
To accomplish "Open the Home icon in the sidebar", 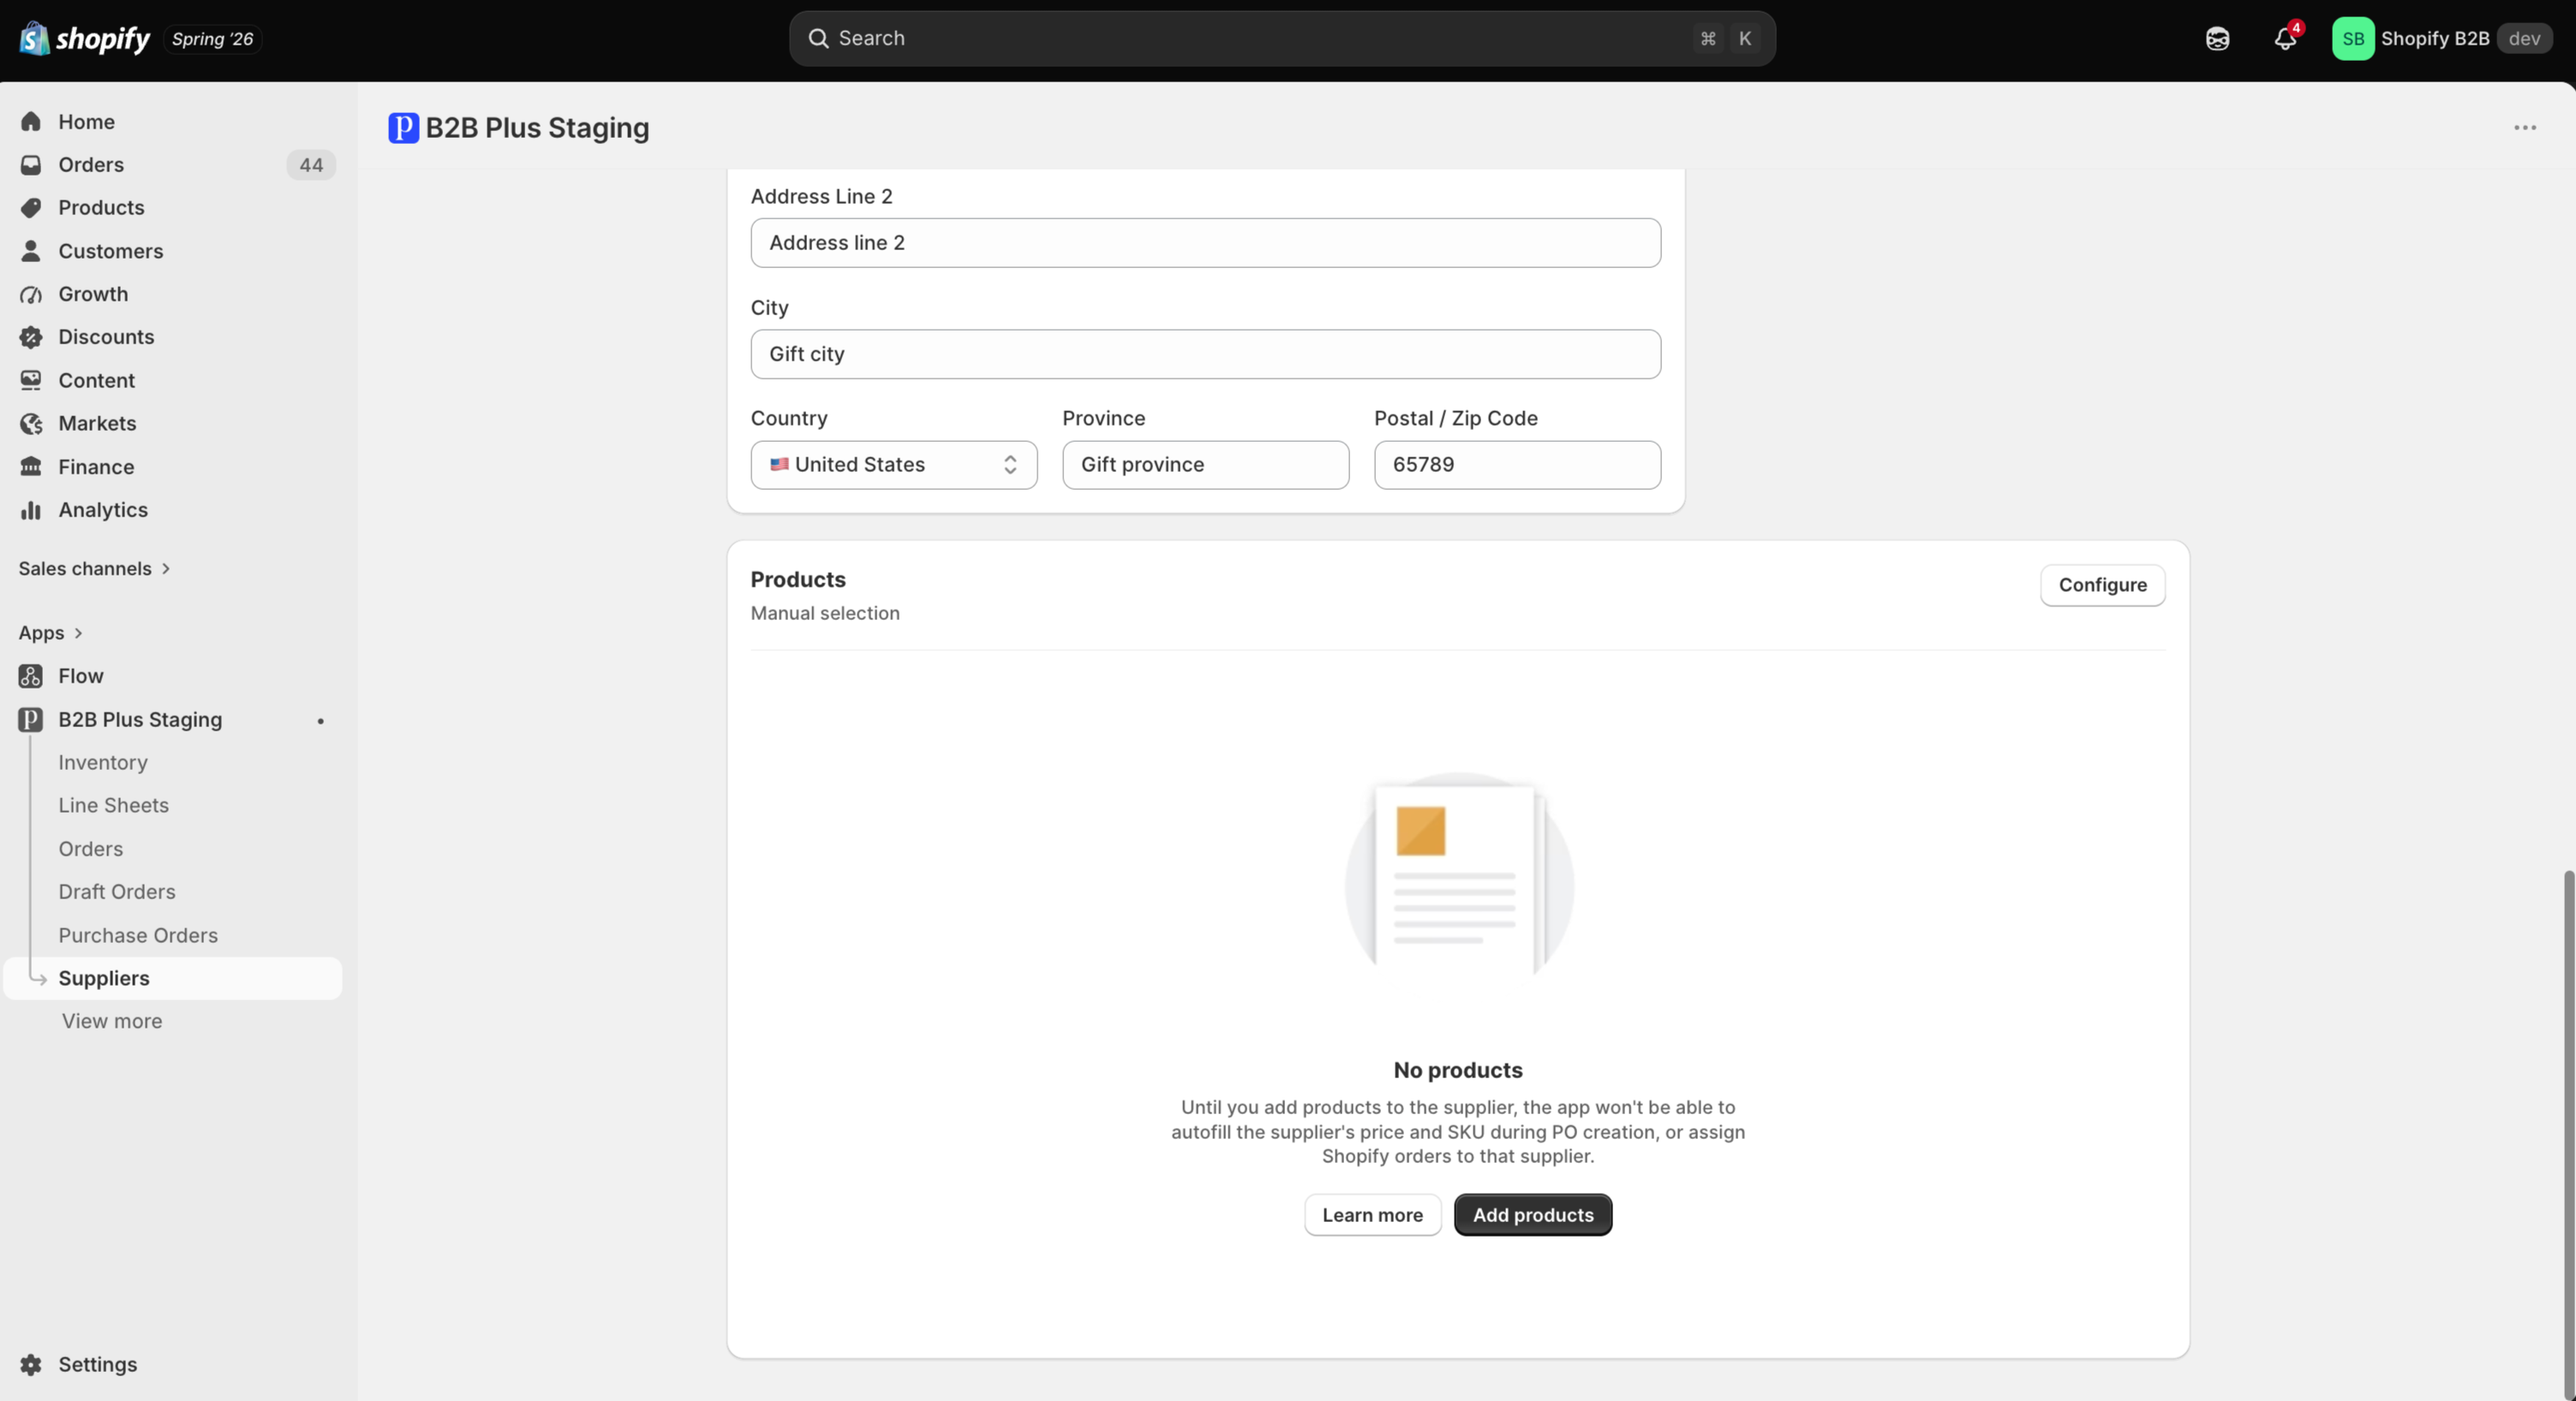I will [x=31, y=122].
